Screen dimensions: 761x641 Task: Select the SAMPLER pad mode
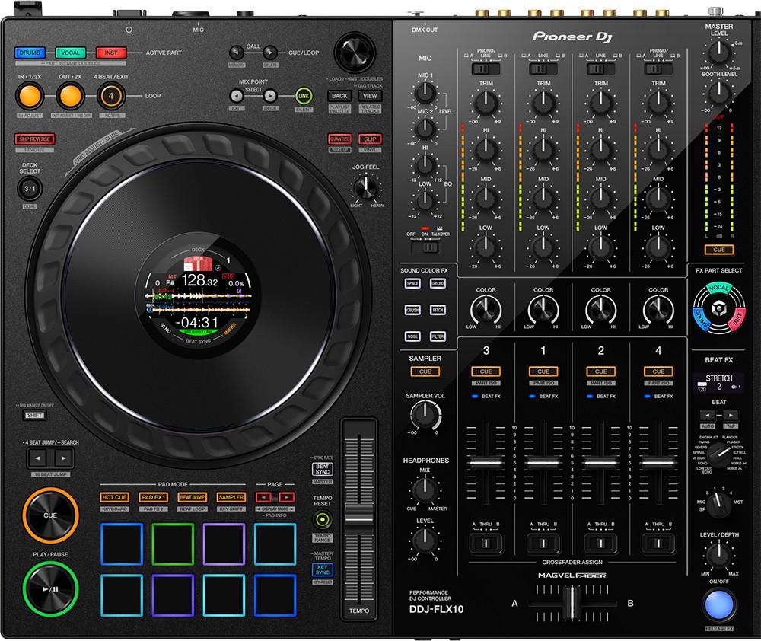(231, 497)
